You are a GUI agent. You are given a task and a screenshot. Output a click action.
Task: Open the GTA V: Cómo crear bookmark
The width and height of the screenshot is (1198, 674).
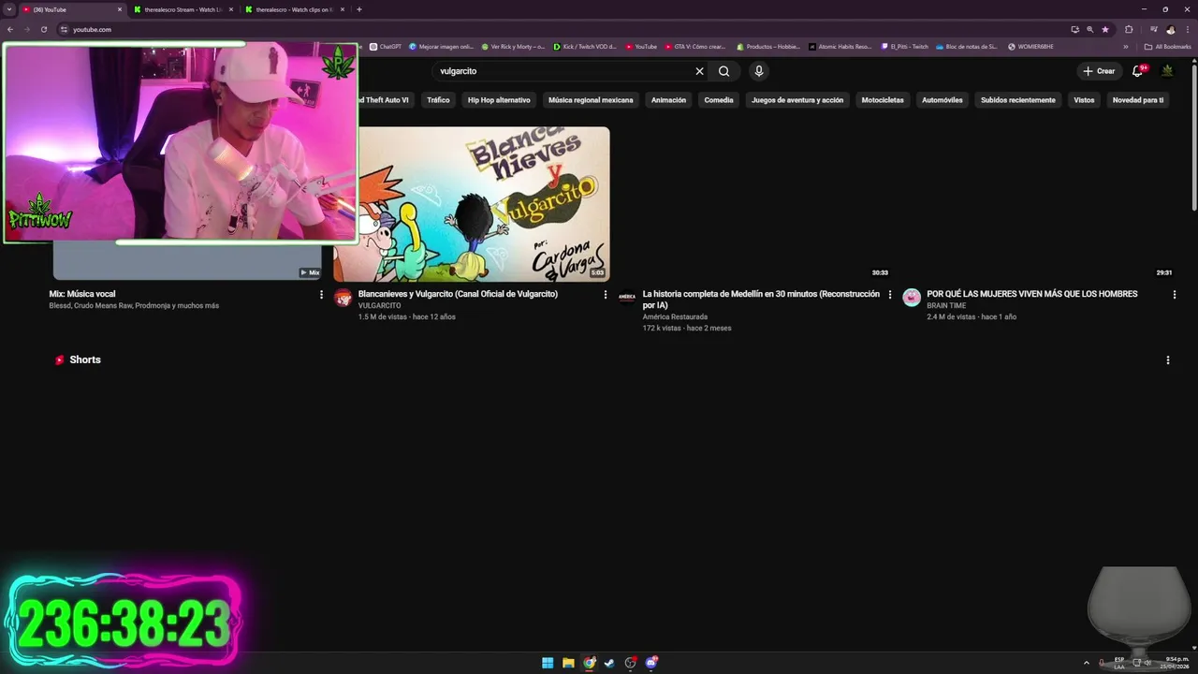(695, 47)
